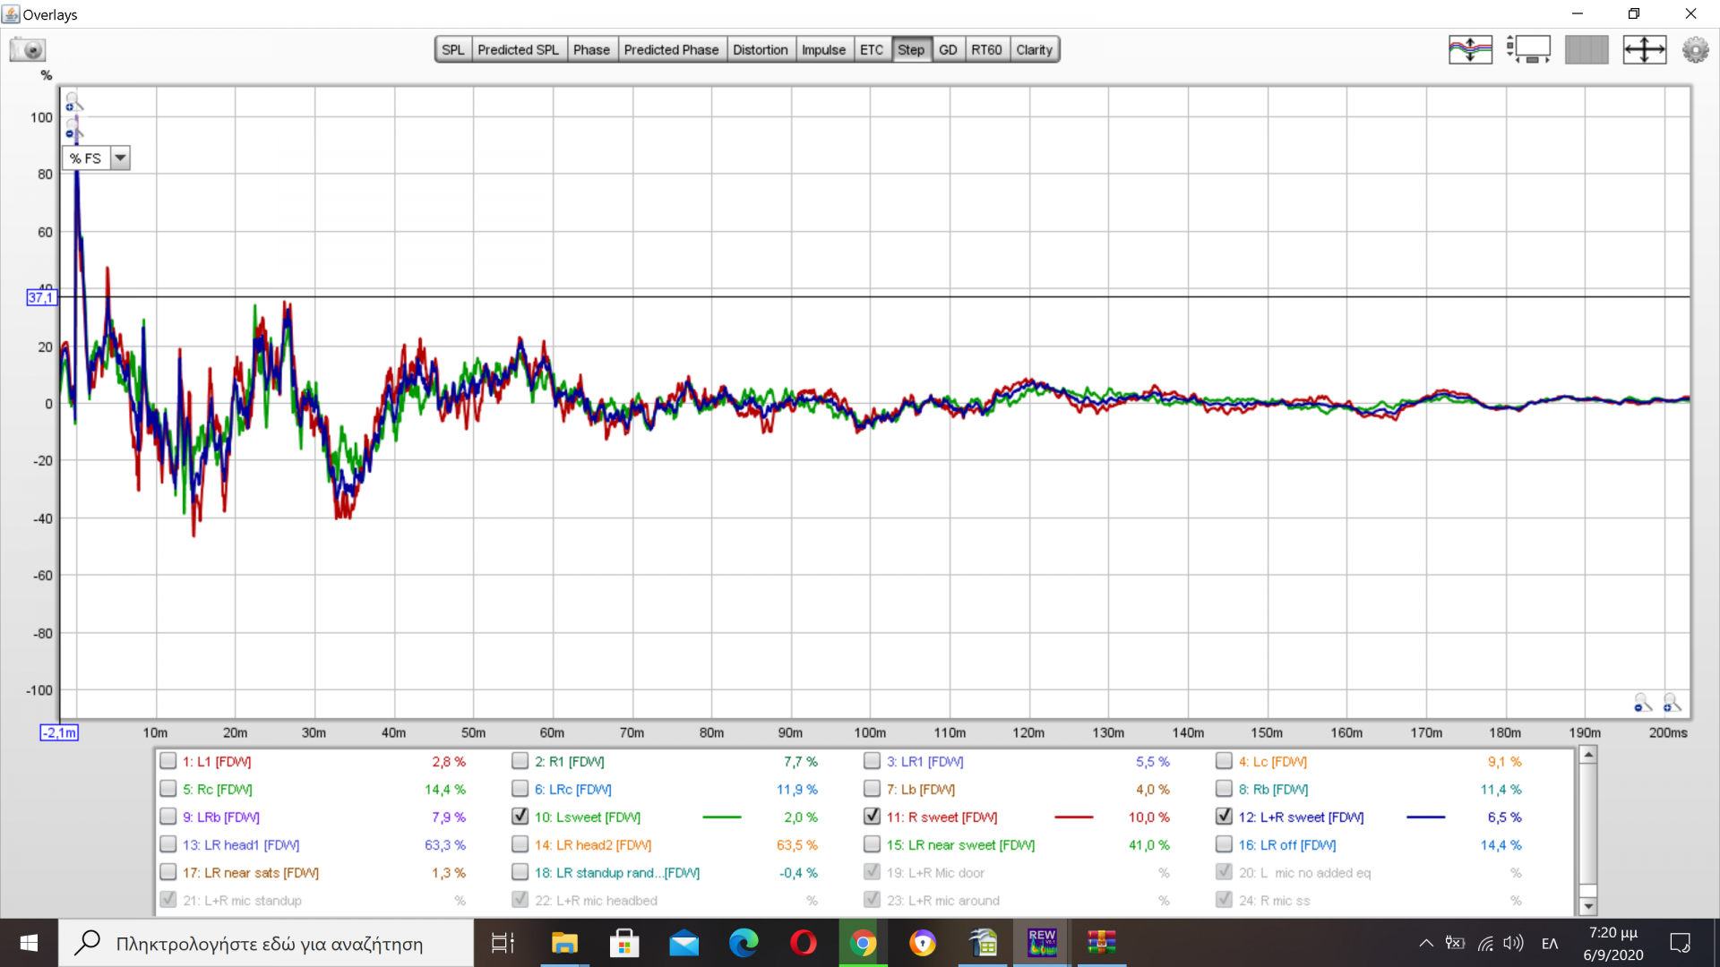Viewport: 1720px width, 967px height.
Task: Click the capture graph camera icon
Action: [x=28, y=50]
